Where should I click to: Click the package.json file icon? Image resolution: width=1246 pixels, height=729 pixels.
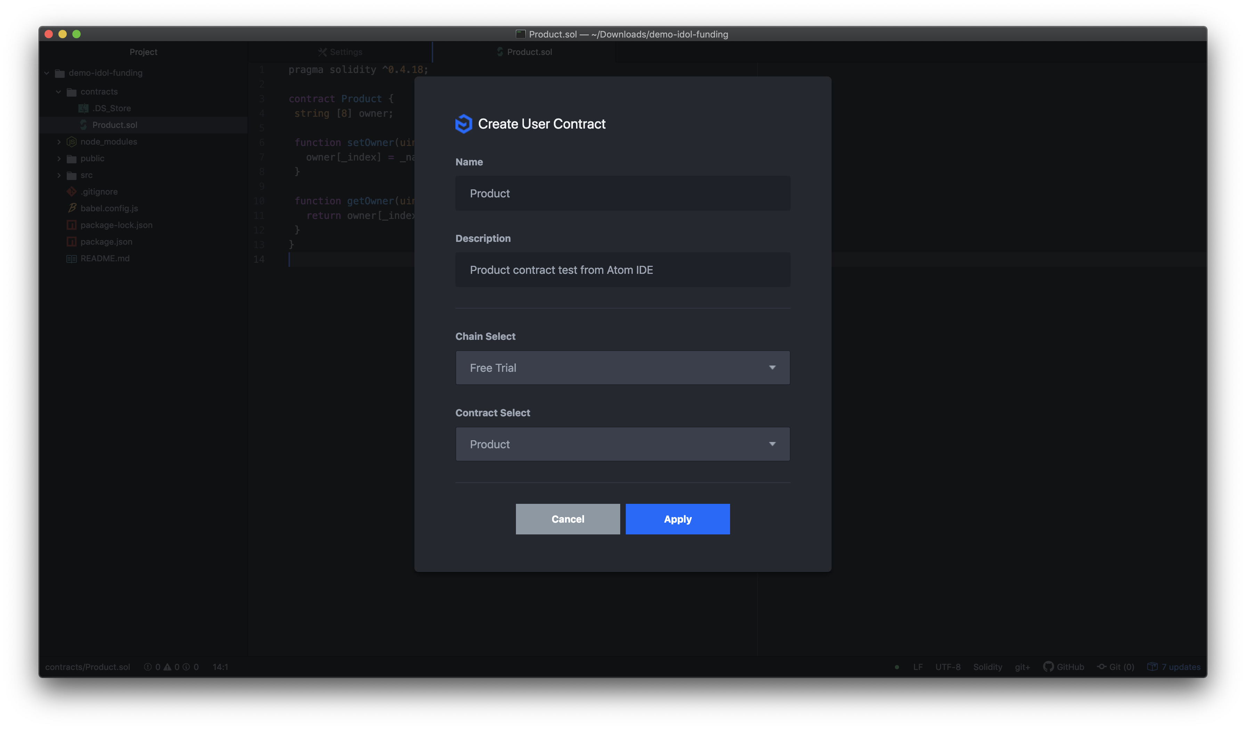(72, 242)
